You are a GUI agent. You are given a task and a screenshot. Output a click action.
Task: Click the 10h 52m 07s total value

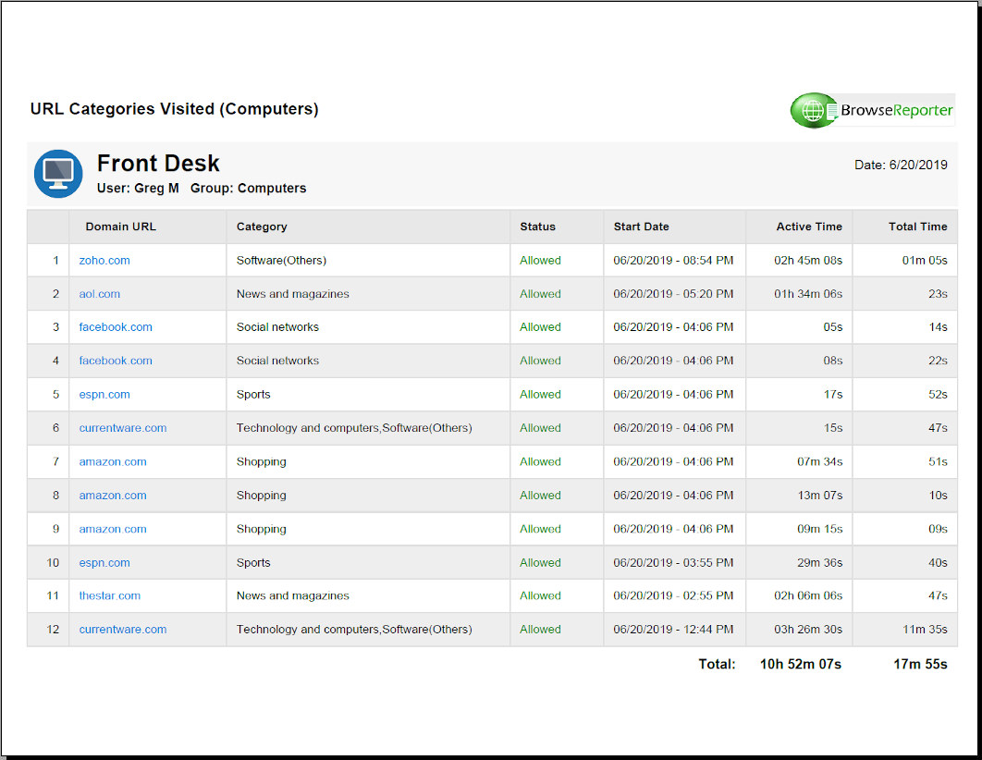[800, 664]
